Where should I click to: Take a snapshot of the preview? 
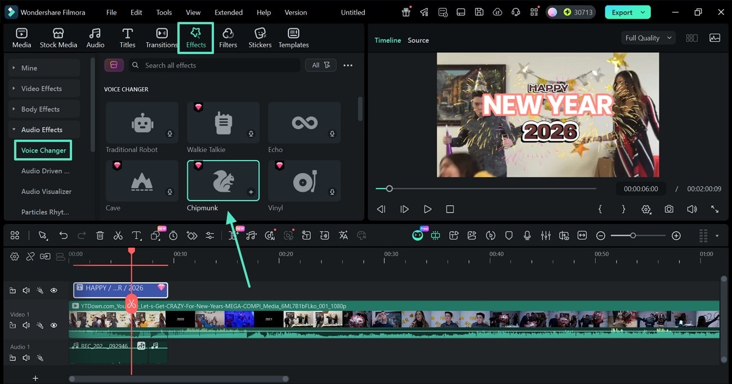click(x=669, y=209)
